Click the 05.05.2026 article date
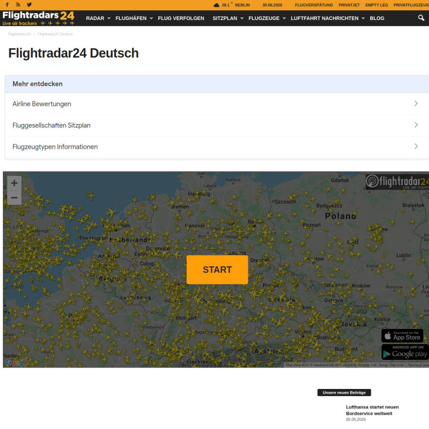 (x=356, y=419)
